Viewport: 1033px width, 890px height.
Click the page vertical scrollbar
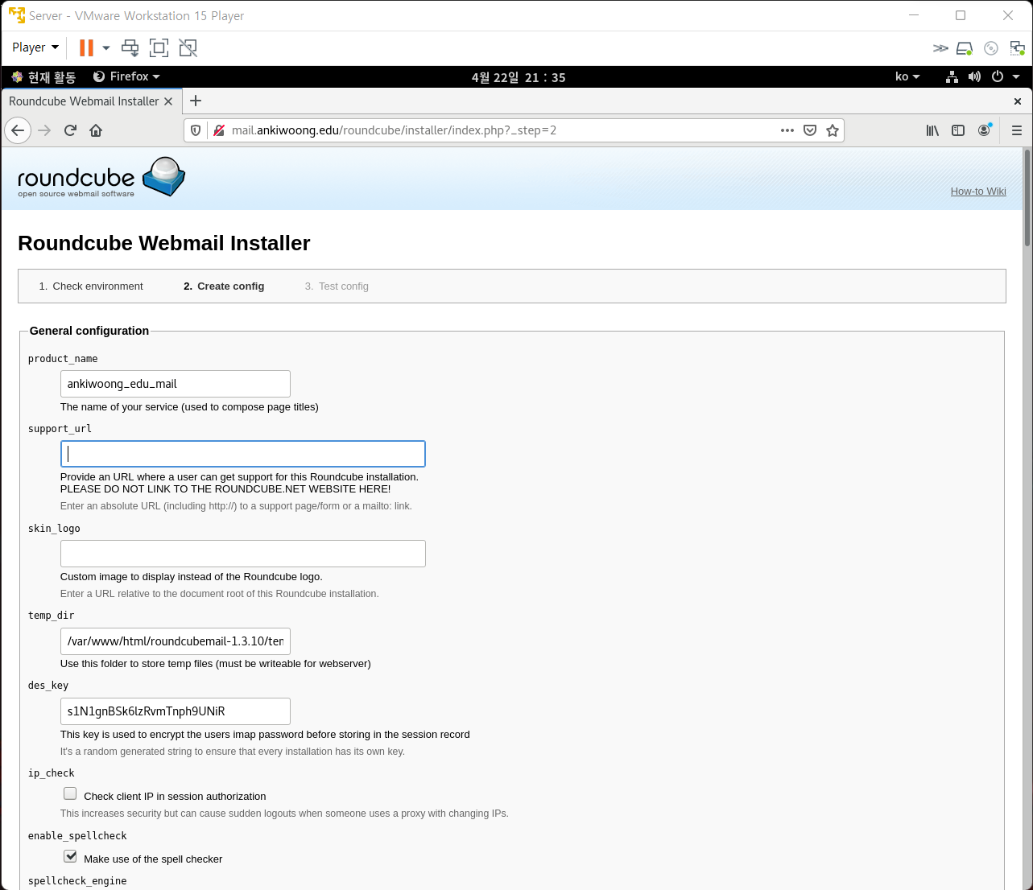tap(1027, 197)
